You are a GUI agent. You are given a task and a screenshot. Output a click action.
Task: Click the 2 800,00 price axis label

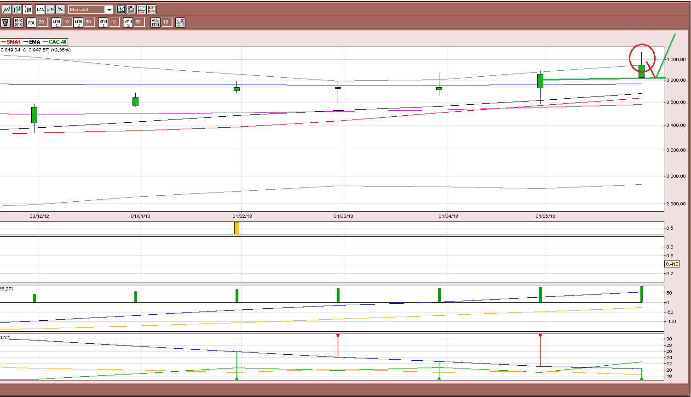(676, 204)
